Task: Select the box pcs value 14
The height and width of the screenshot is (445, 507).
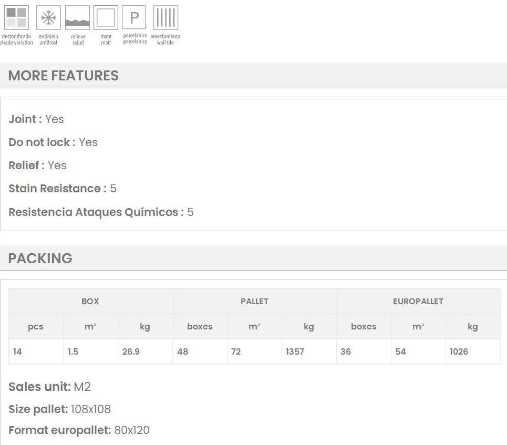Action: 18,351
